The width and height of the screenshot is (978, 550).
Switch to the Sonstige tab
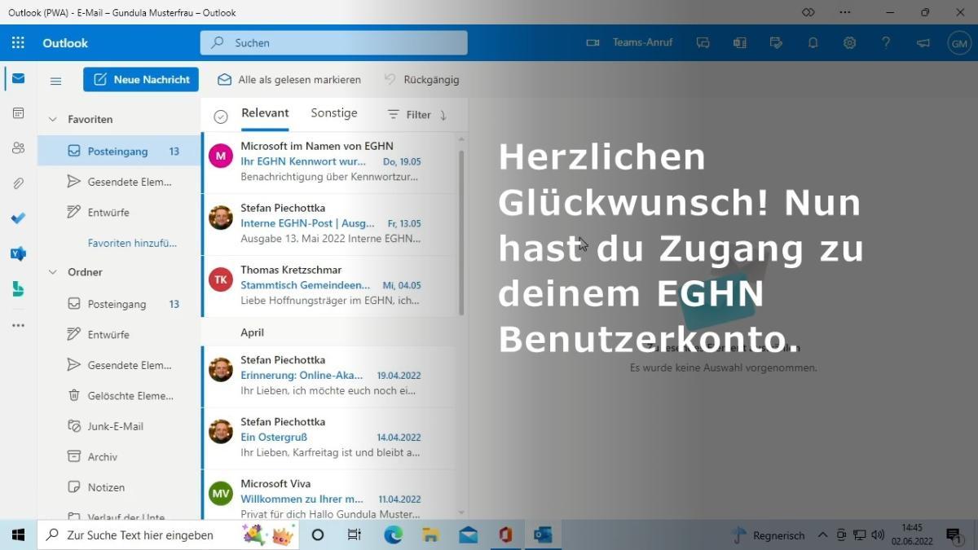pos(333,113)
